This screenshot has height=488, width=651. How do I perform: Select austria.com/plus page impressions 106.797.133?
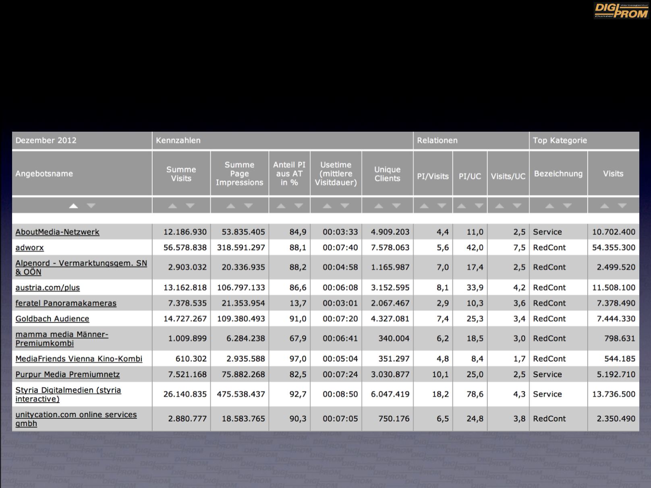pyautogui.click(x=241, y=287)
